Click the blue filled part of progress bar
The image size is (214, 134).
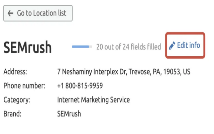[x=80, y=47]
